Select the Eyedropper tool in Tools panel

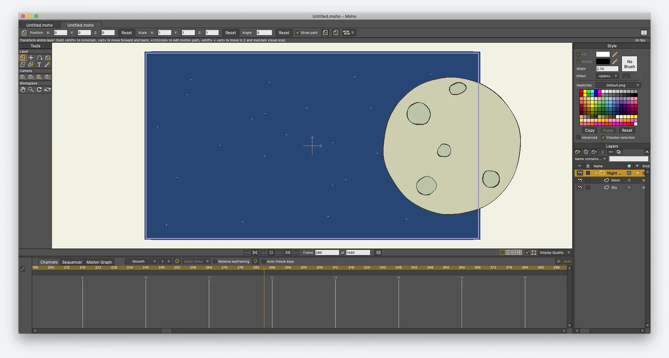pos(48,64)
